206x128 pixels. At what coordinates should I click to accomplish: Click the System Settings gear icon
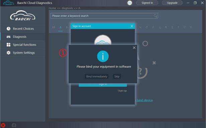point(9,53)
